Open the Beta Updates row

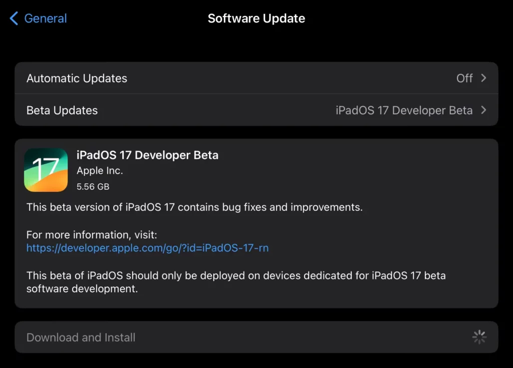(256, 110)
